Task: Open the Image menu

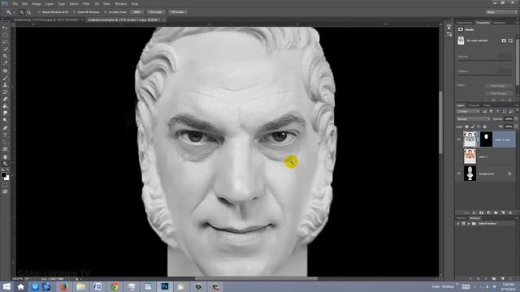Action: [37, 3]
